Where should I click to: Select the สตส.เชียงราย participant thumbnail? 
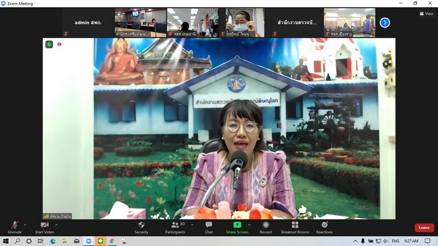[x=349, y=22]
